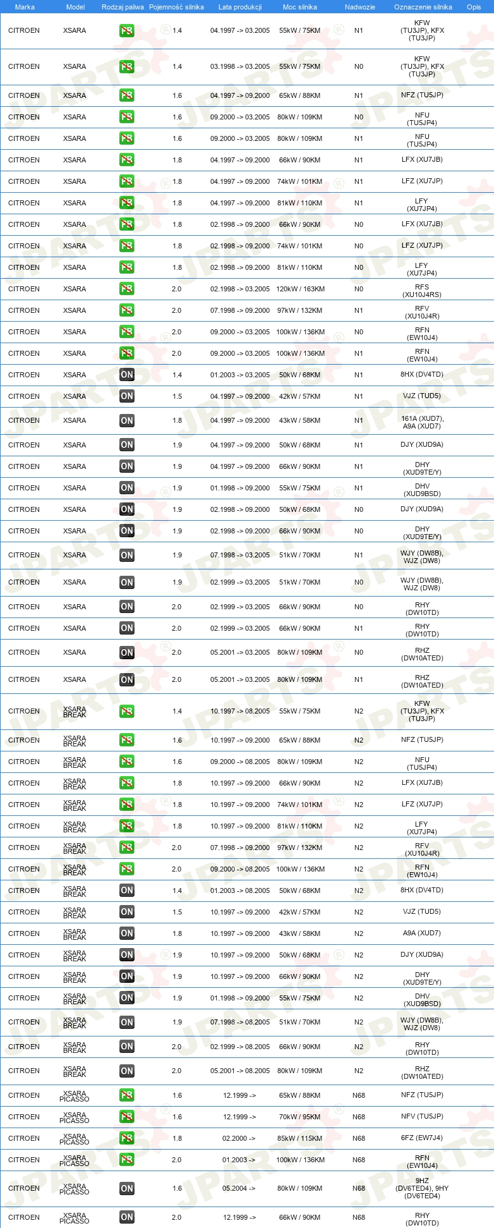This screenshot has width=494, height=1228.
Task: Select the Oznaczenie silnika column header
Action: (423, 7)
